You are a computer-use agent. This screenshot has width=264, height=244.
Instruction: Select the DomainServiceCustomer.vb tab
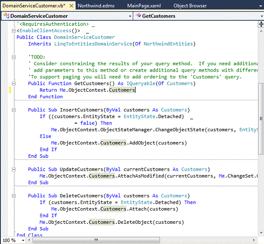tap(34, 6)
